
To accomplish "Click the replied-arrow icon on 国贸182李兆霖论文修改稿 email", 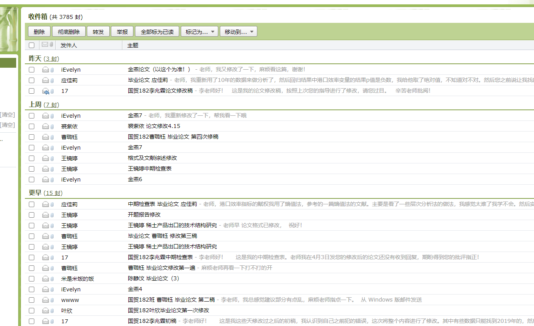I will tap(45, 91).
